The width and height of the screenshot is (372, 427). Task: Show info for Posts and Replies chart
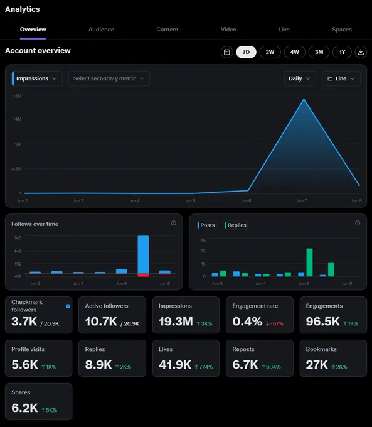click(358, 224)
